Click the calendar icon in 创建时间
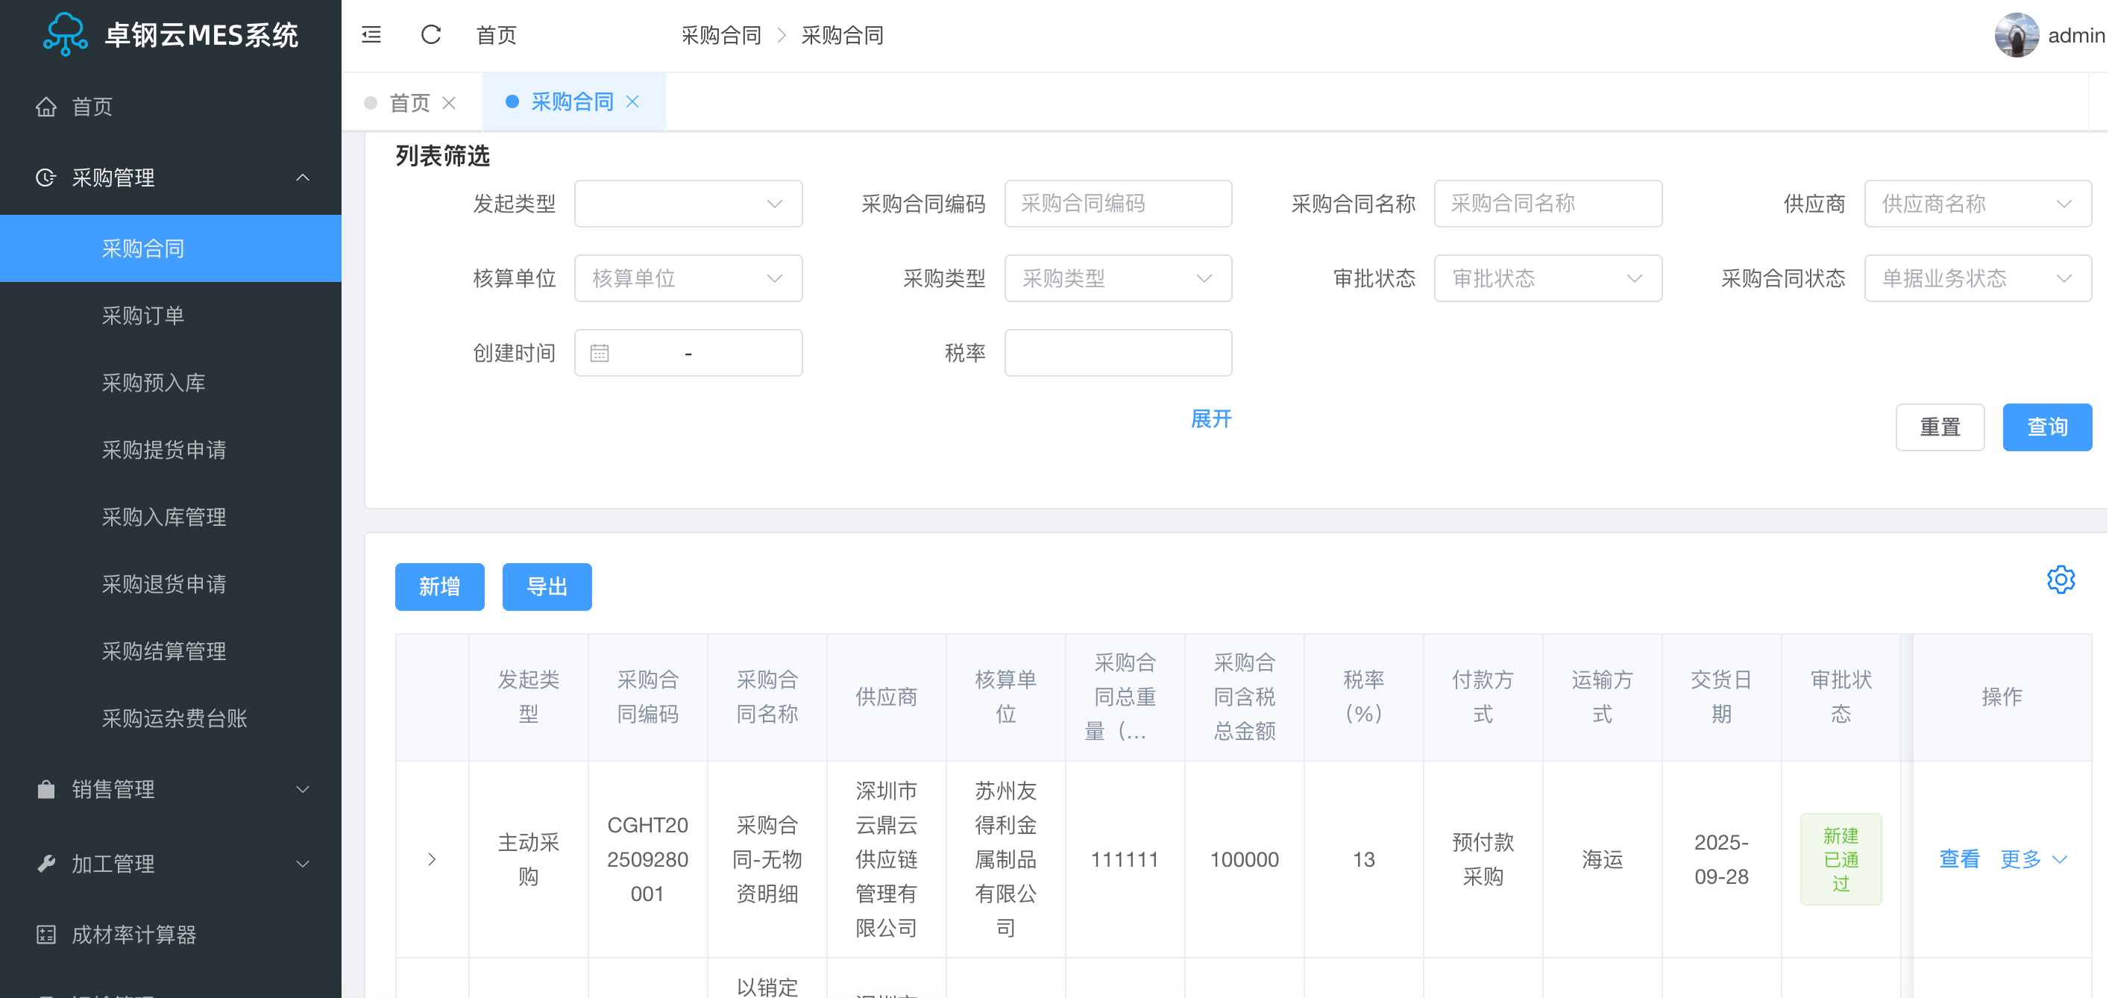 tap(600, 353)
